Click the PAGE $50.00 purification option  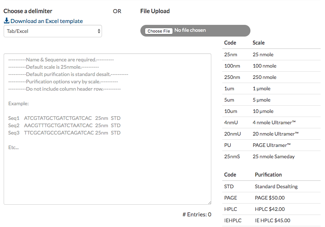pyautogui.click(x=270, y=198)
